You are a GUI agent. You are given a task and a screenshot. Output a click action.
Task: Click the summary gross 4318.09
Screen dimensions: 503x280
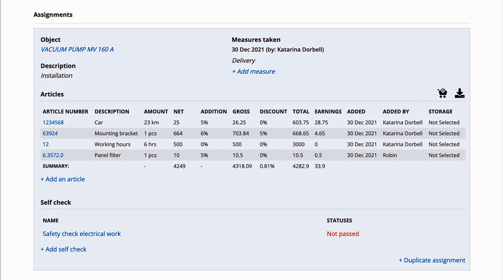pyautogui.click(x=242, y=166)
